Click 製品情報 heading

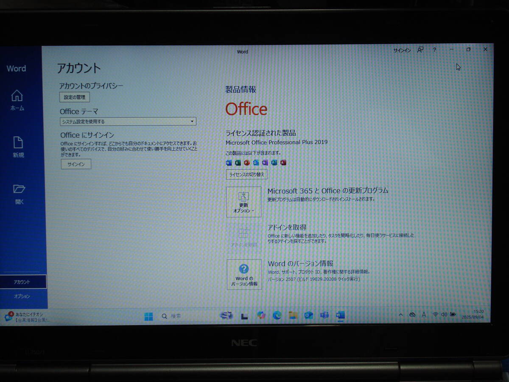241,90
